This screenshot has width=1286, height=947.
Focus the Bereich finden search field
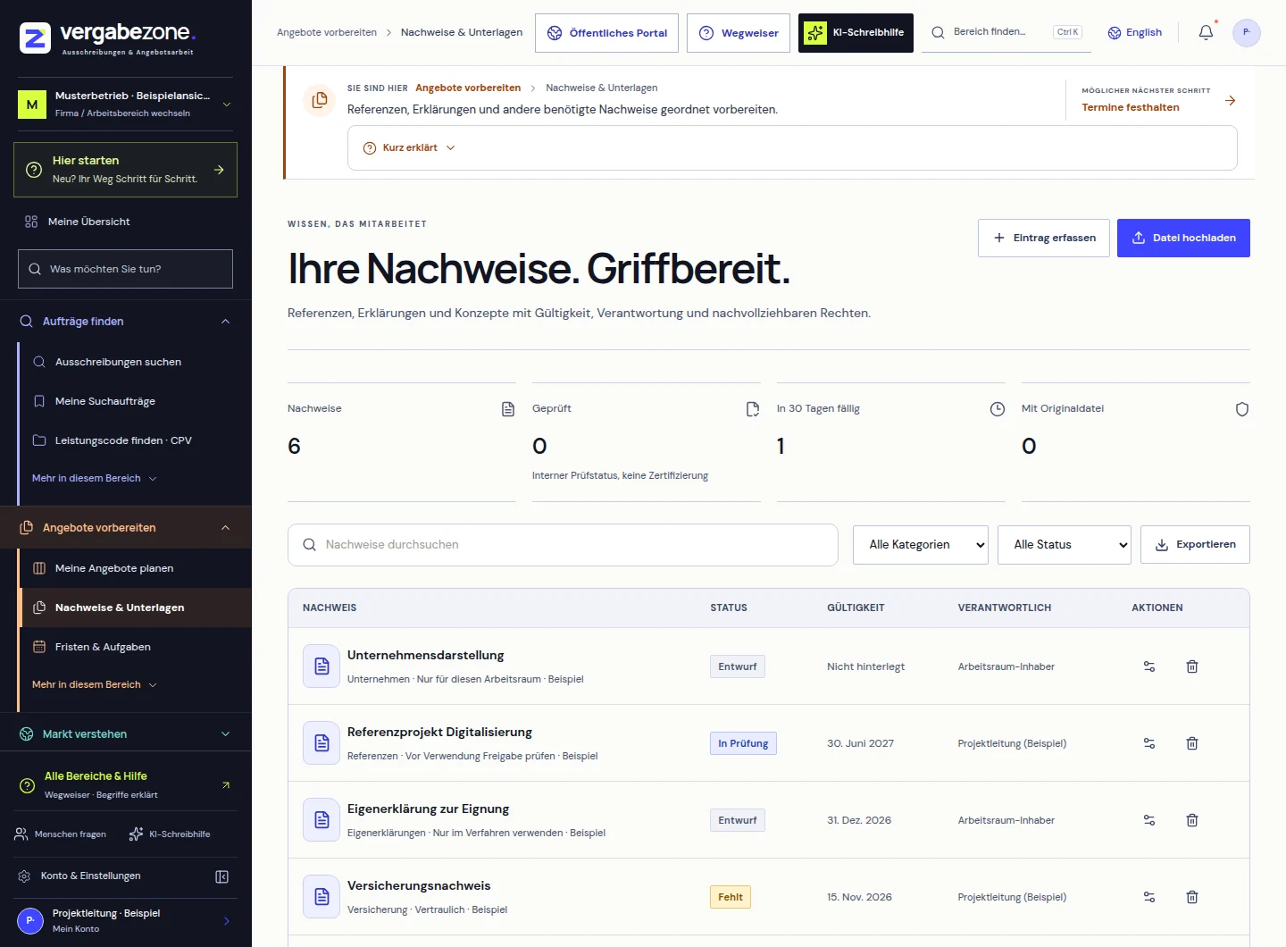coord(1006,33)
